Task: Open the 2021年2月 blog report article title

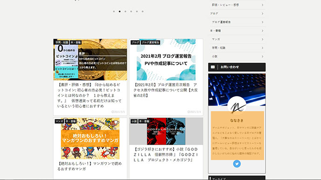Action: [166, 90]
